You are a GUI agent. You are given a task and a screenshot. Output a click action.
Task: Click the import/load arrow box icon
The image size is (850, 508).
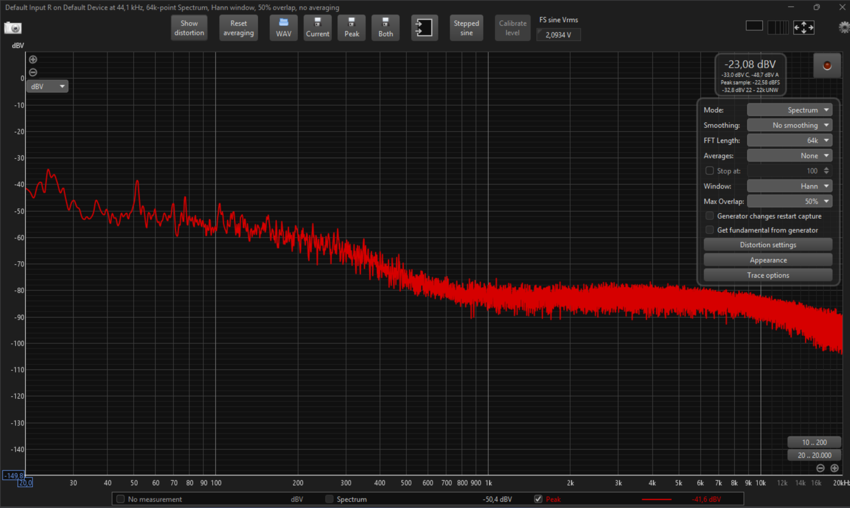[424, 28]
